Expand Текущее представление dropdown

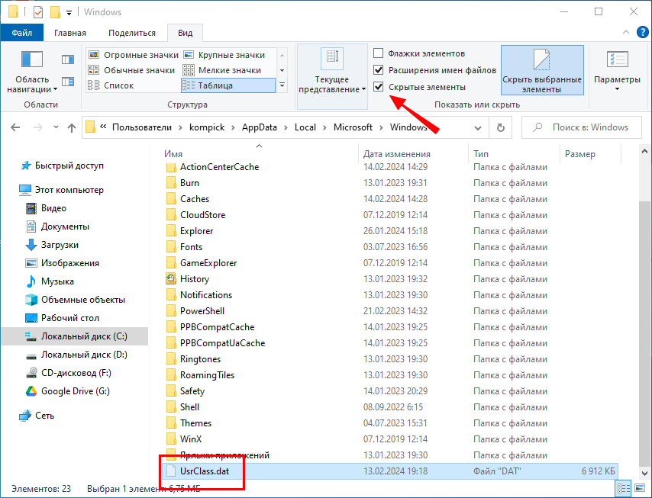click(332, 77)
